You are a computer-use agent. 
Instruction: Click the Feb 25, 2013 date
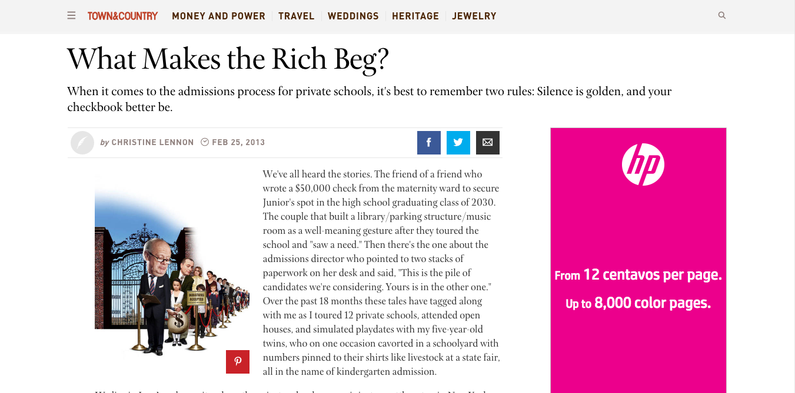pyautogui.click(x=238, y=143)
